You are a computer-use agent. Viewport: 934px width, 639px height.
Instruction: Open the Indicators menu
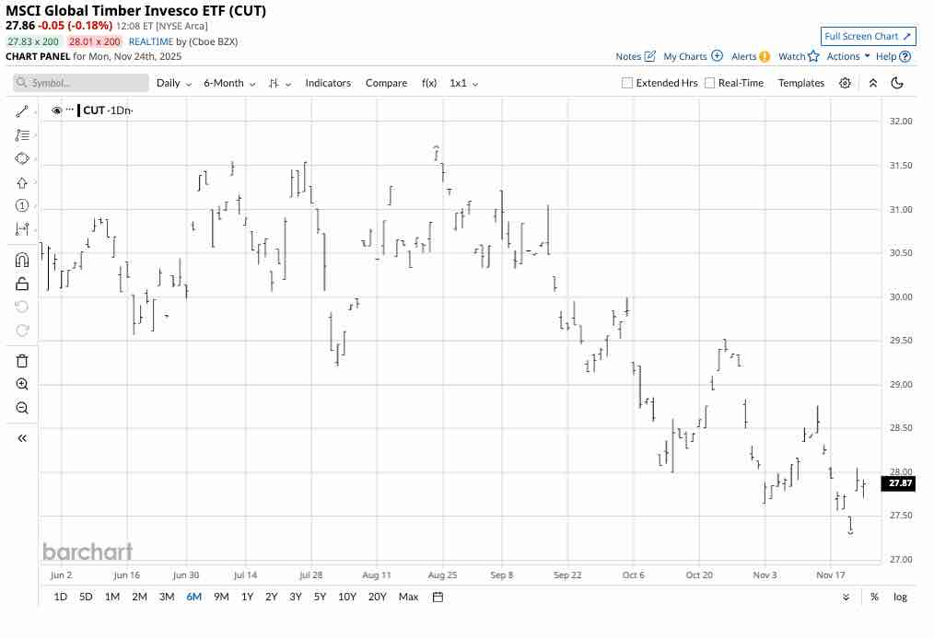pyautogui.click(x=328, y=83)
